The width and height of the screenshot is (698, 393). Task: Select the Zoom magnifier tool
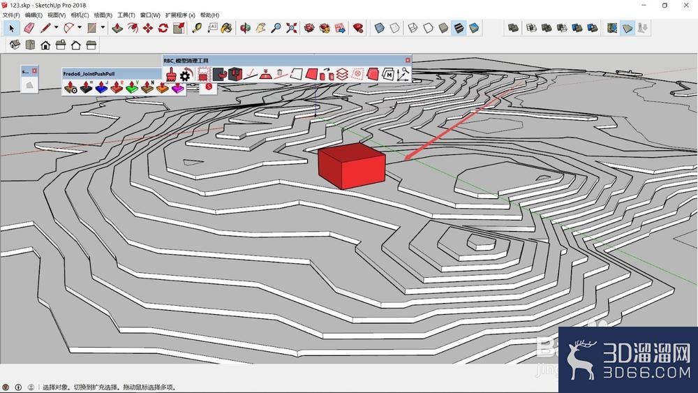(x=276, y=28)
